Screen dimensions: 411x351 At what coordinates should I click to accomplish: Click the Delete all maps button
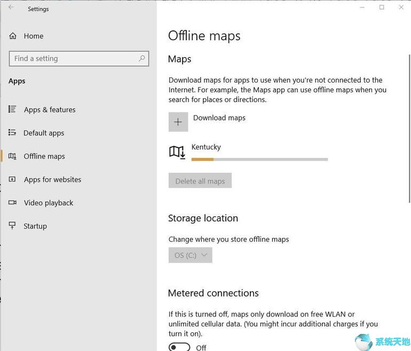(200, 180)
